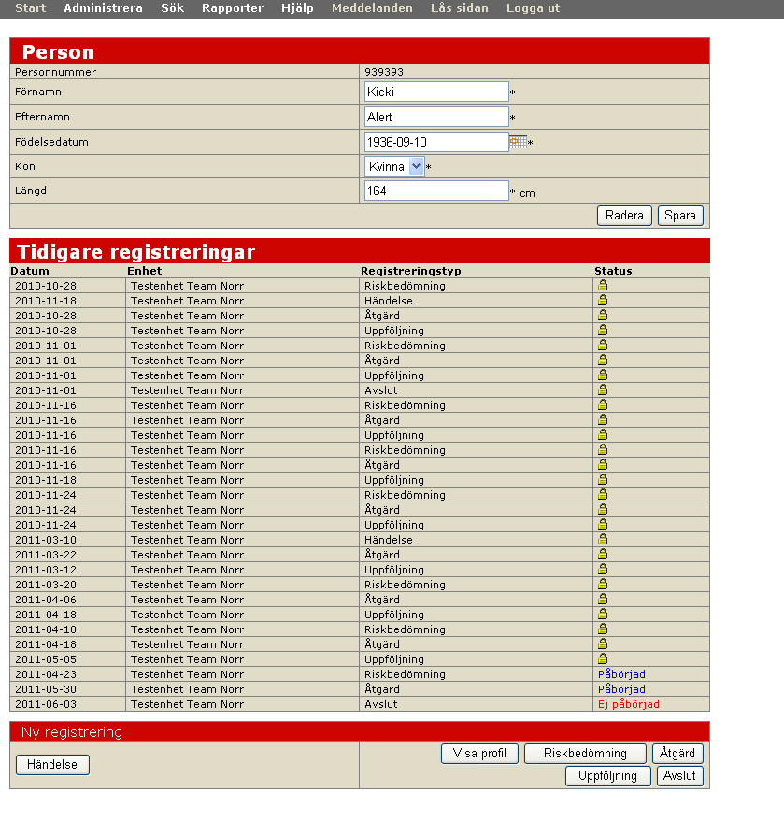Click the lock icon for 2010-11-01 Avslut row
Screen dimensions: 784x820
point(603,389)
